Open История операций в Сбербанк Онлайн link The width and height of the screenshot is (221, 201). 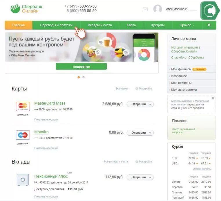click(186, 49)
